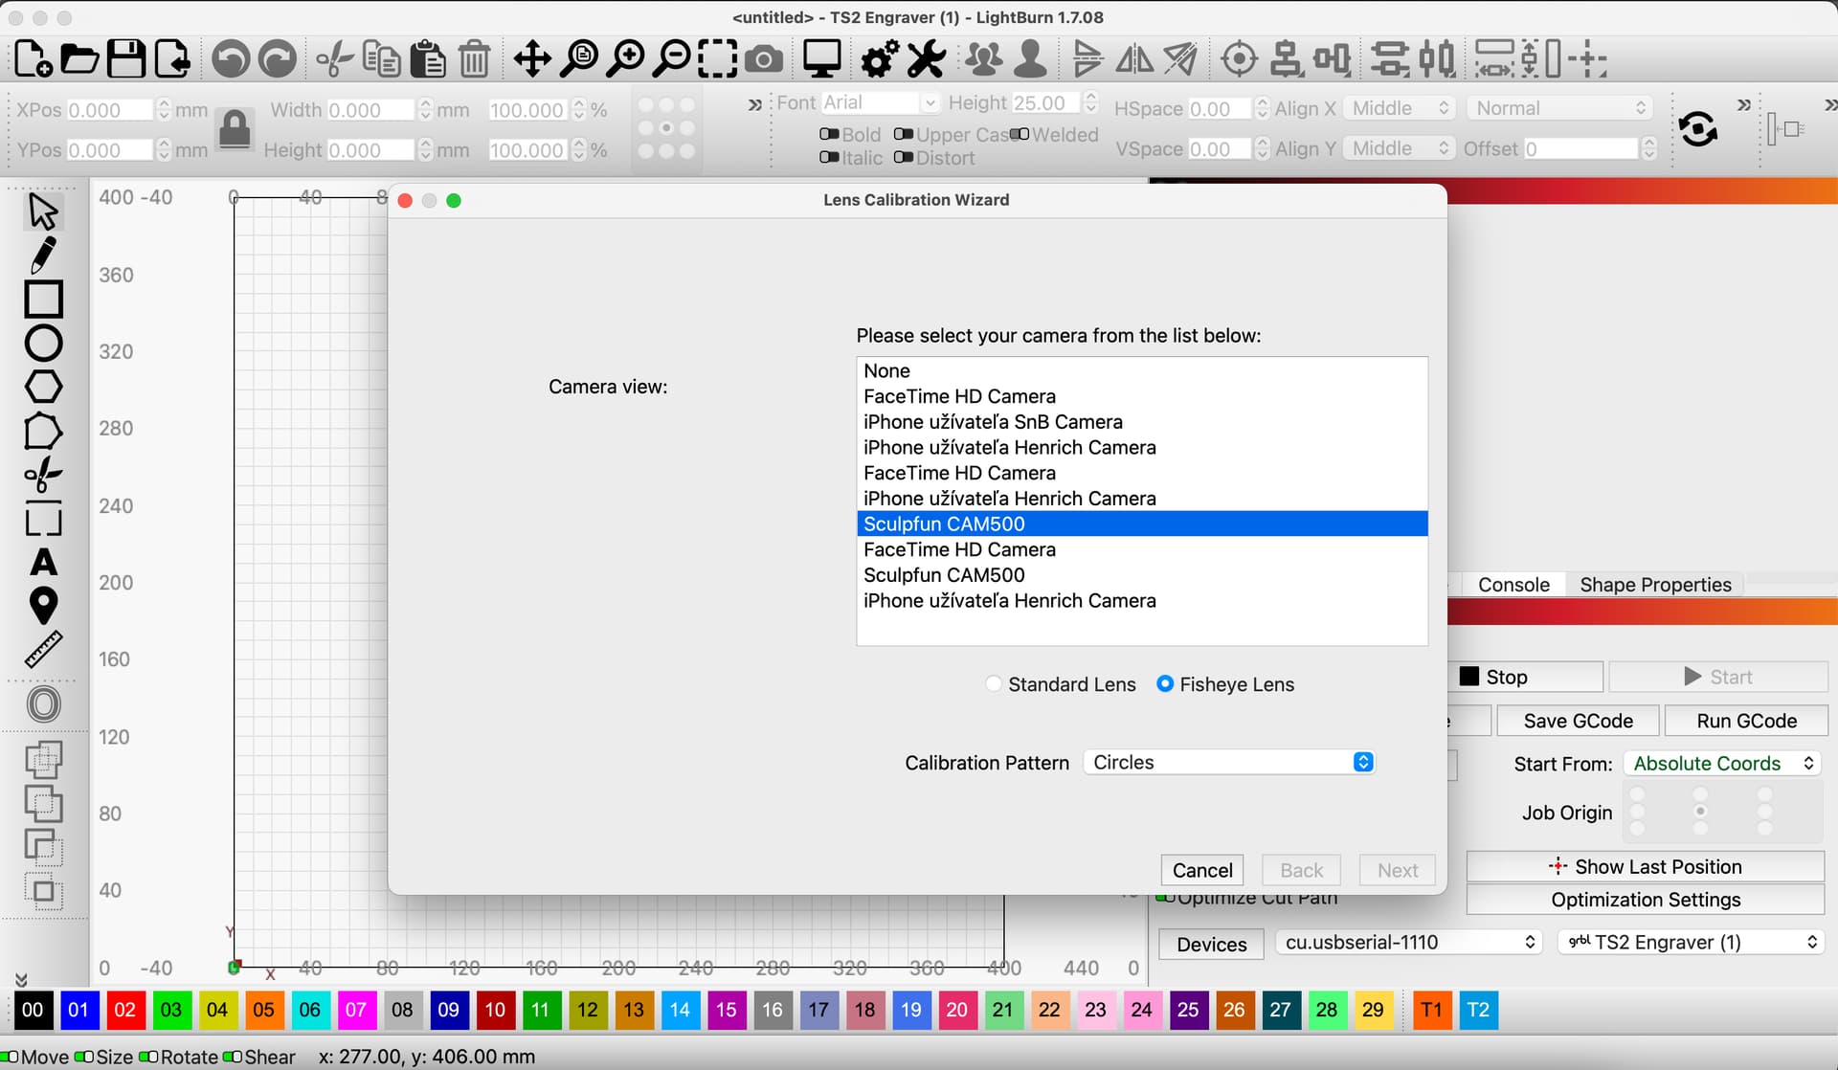Select the Text tool letter A
Viewport: 1838px width, 1070px height.
tap(43, 562)
